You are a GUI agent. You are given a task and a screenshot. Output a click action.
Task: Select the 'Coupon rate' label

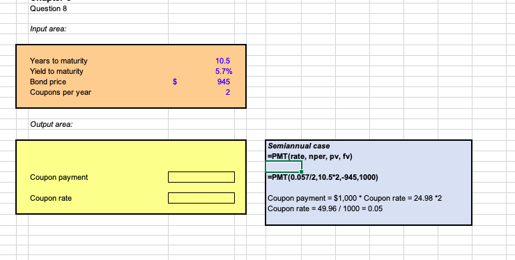click(x=51, y=198)
